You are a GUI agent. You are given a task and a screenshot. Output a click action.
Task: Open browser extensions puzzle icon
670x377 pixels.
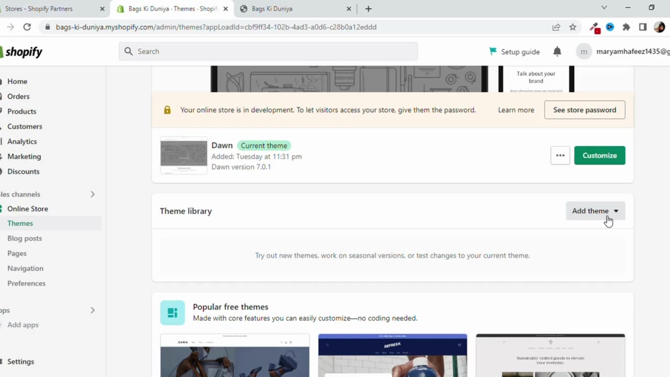point(626,27)
